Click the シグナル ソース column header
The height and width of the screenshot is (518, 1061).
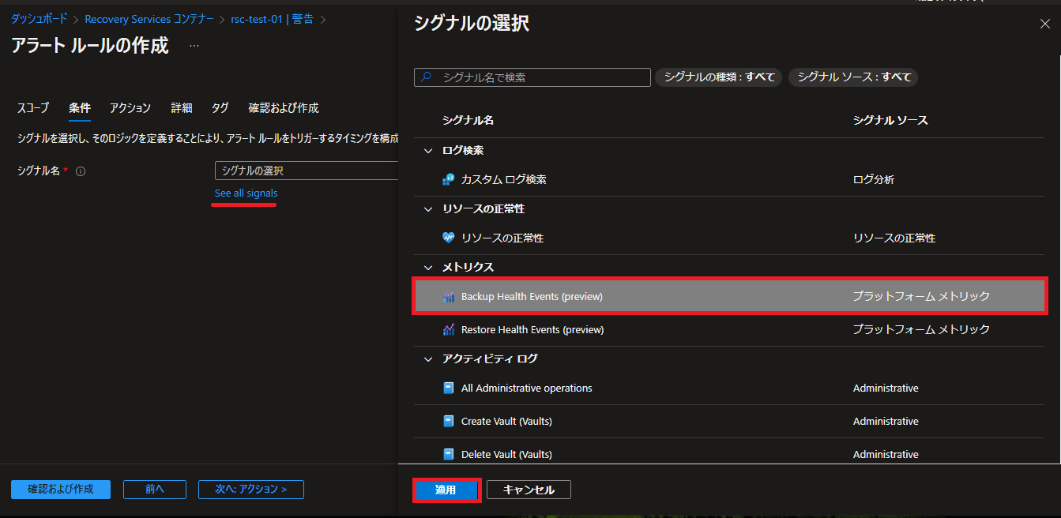(x=890, y=120)
